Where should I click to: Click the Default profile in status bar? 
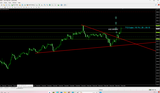[101, 90]
